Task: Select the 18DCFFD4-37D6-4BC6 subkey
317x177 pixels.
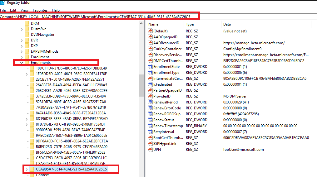Action: click(71, 68)
